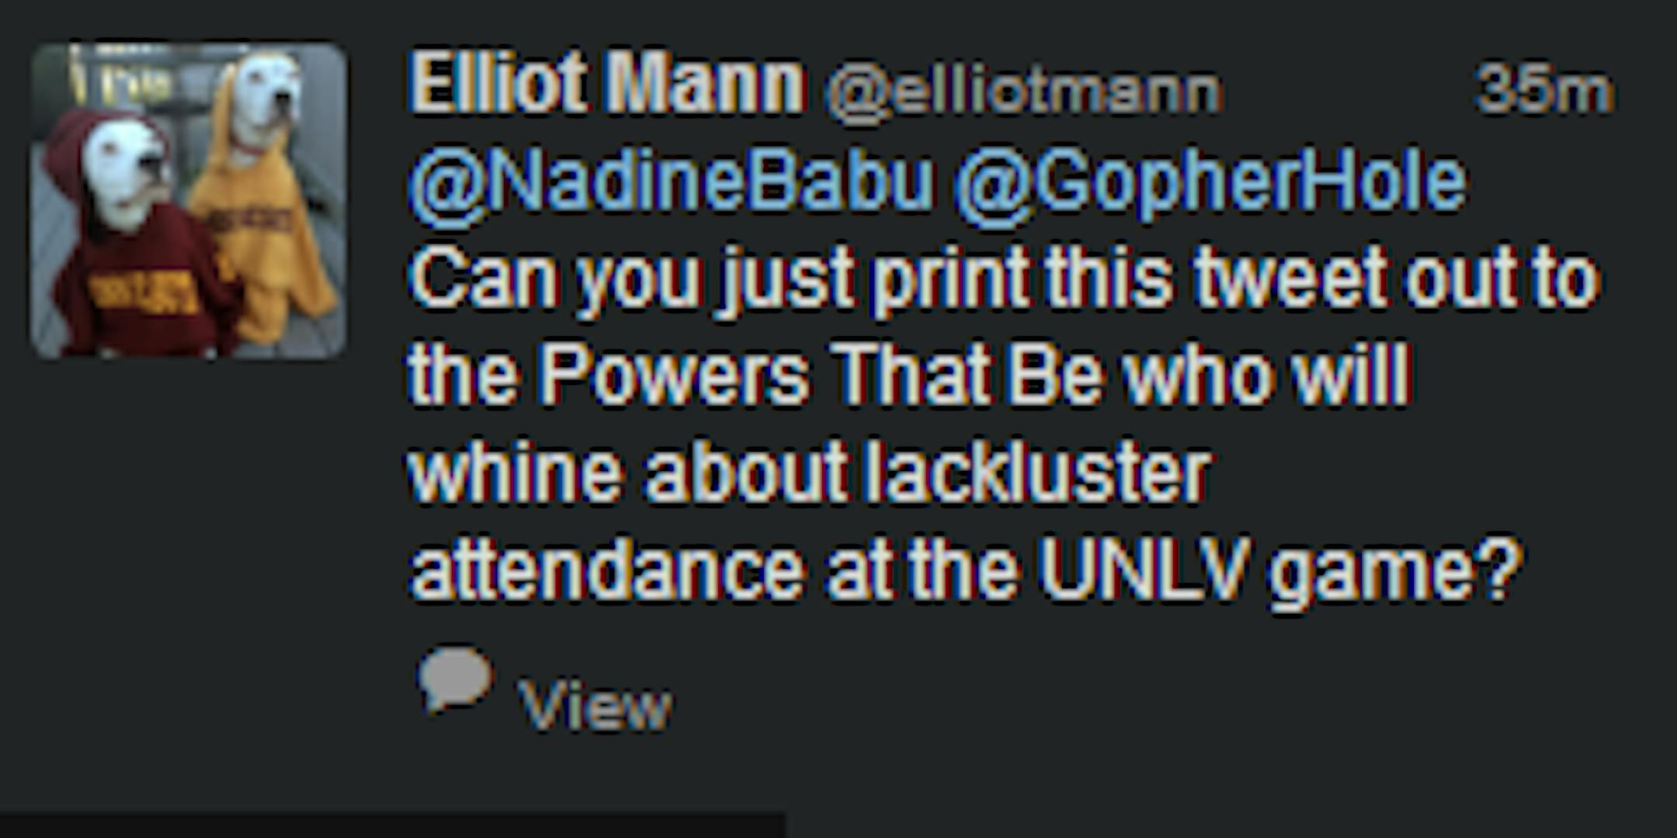Open the @NadineBabu mention
The height and width of the screenshot is (838, 1677).
point(672,183)
